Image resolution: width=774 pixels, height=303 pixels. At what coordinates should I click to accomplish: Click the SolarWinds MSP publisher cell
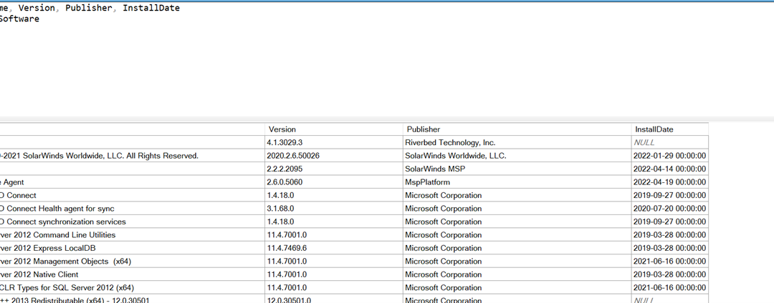(x=517, y=169)
